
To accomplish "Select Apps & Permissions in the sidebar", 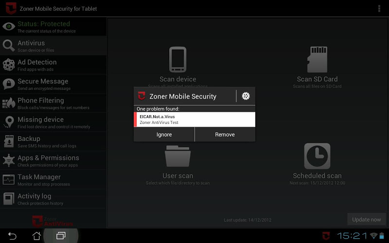I will tap(53, 160).
